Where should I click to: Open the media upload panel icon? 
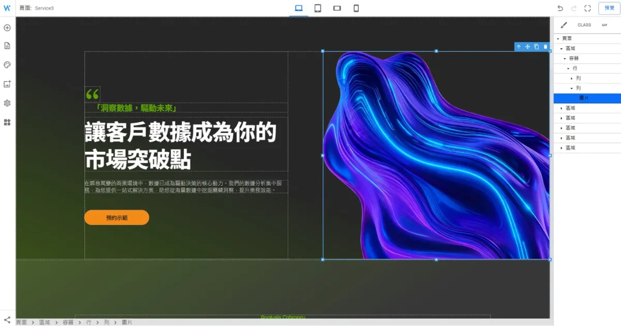[x=7, y=83]
